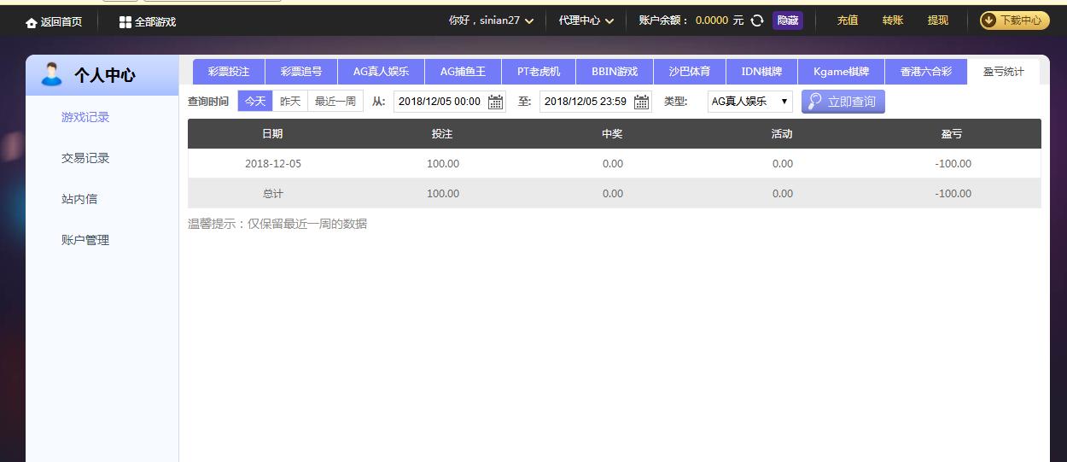Click the 下载中心 download arrow icon
This screenshot has height=462, width=1067.
coord(989,20)
